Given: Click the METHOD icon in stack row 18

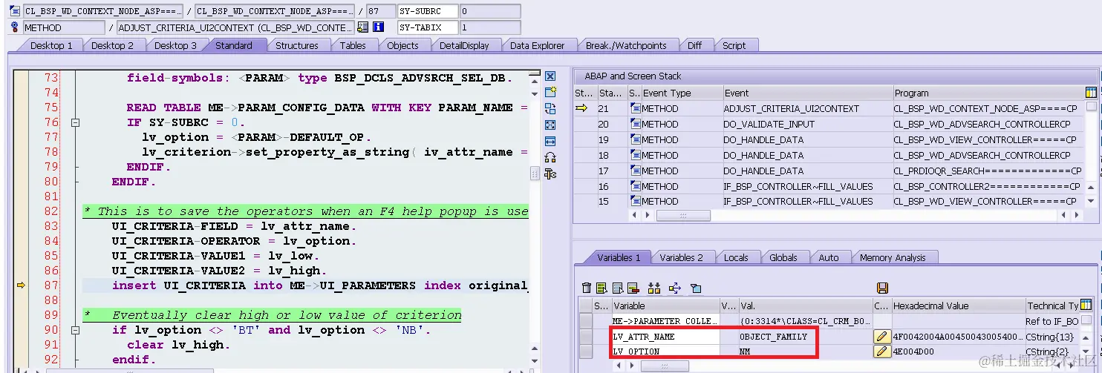Looking at the screenshot, I should coord(635,155).
